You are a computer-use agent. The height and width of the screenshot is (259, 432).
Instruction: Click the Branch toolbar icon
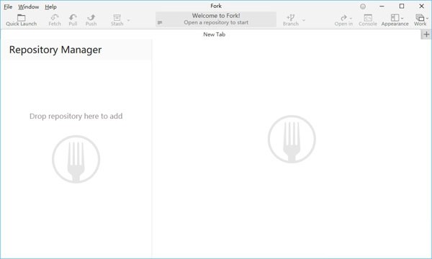point(291,17)
